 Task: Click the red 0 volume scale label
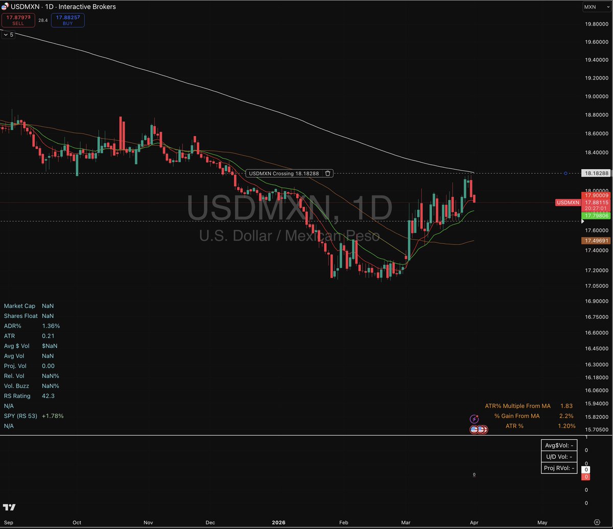pos(586,477)
